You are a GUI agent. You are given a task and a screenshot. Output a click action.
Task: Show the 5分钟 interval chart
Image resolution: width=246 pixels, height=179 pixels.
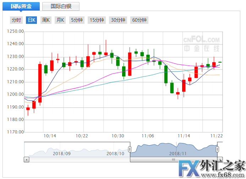77,20
